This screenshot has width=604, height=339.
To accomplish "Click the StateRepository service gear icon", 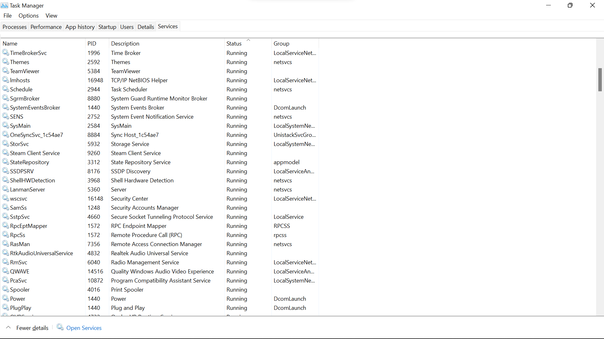I will (6, 162).
